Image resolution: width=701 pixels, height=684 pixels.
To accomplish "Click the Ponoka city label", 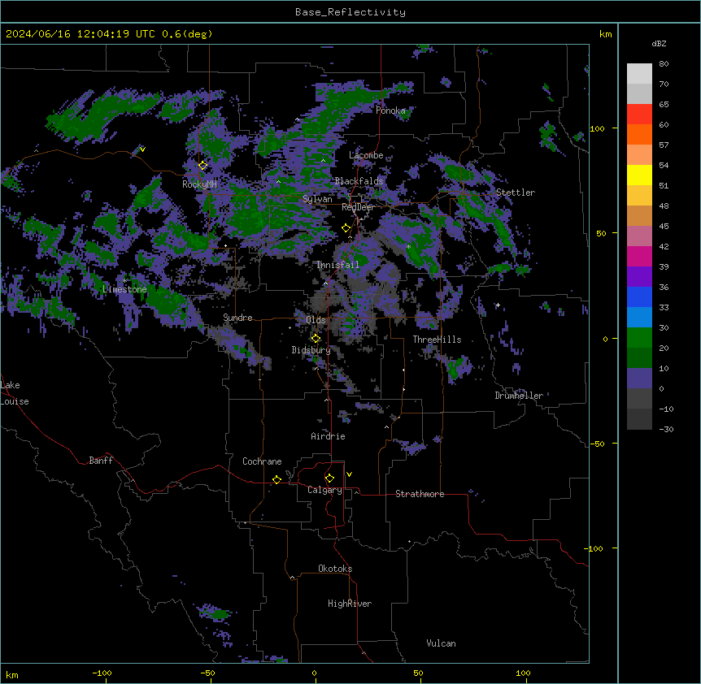I will point(390,110).
